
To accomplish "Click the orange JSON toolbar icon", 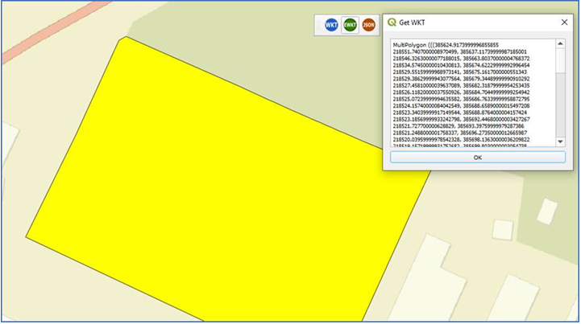I will point(369,25).
